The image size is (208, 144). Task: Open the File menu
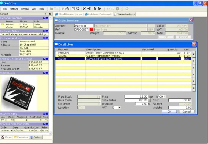point(5,9)
